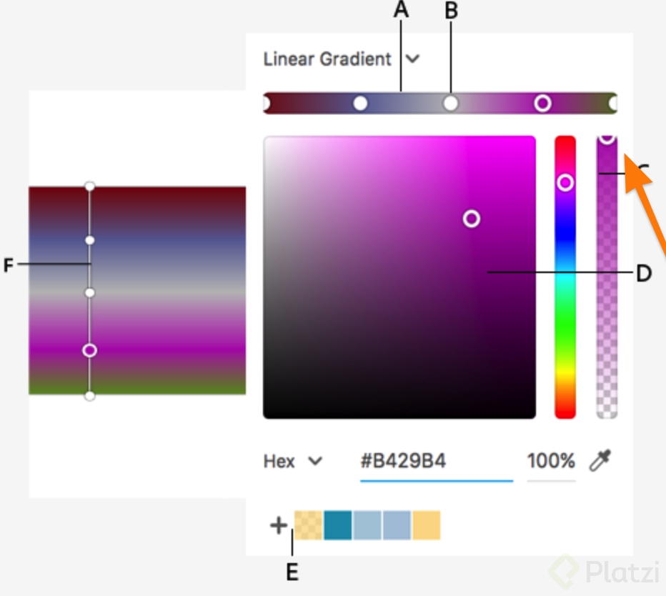This screenshot has width=666, height=596.
Task: Select the rightmost light blue saved swatch
Action: coord(397,525)
